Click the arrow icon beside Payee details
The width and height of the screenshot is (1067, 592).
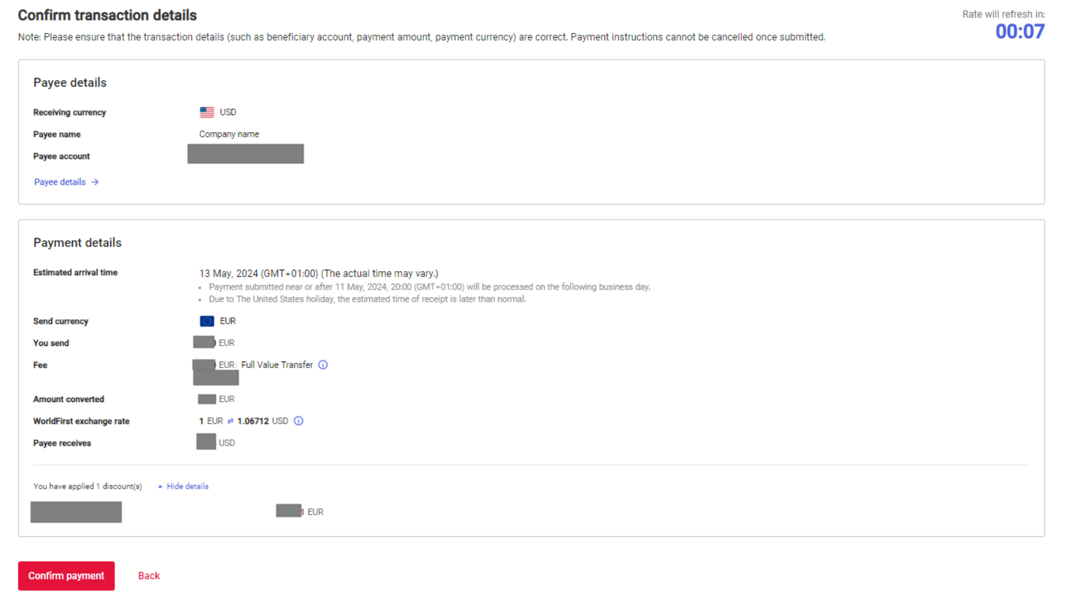[x=95, y=182]
